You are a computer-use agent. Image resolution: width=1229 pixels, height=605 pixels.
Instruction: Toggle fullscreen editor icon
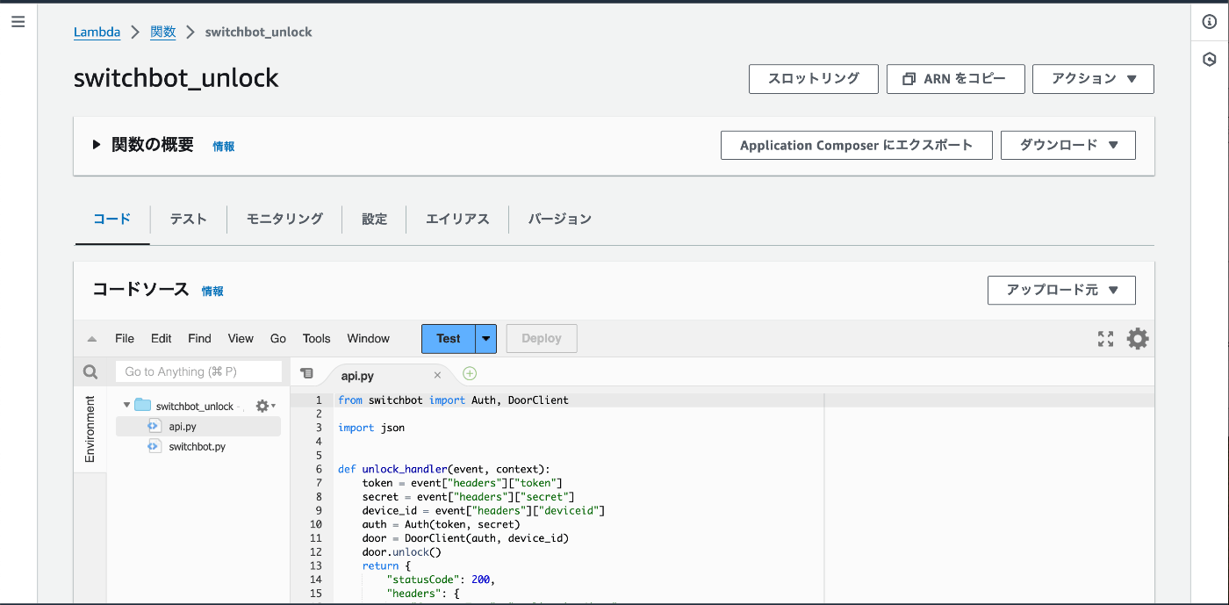[x=1105, y=339]
